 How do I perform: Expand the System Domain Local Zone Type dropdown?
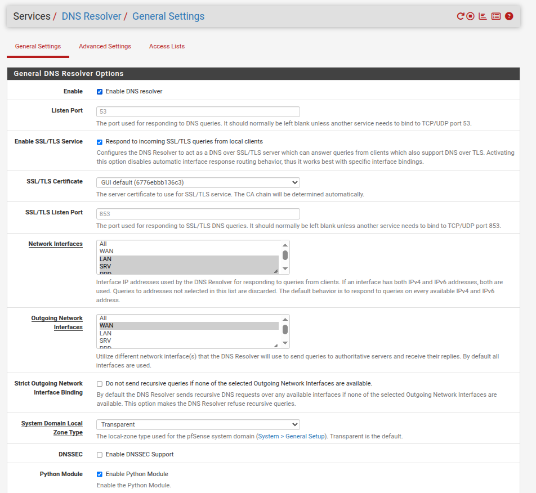[x=198, y=424]
